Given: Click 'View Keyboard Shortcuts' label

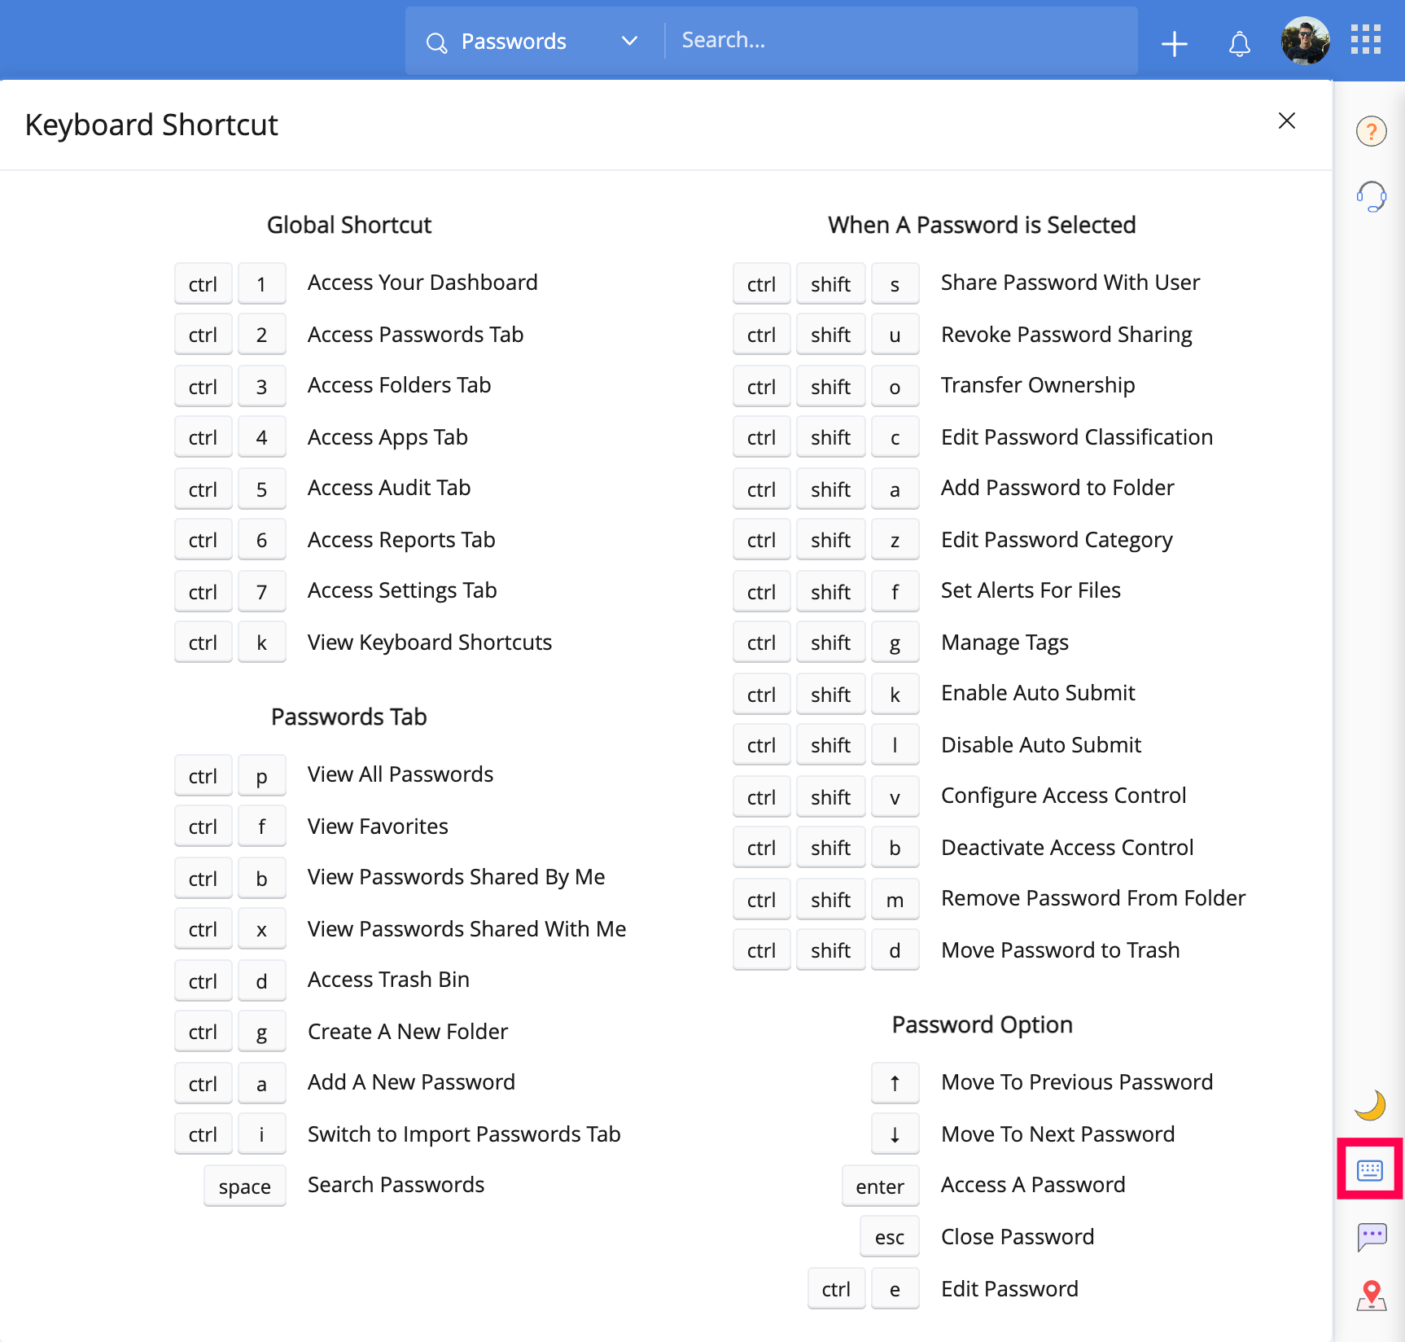Looking at the screenshot, I should click(x=430, y=642).
